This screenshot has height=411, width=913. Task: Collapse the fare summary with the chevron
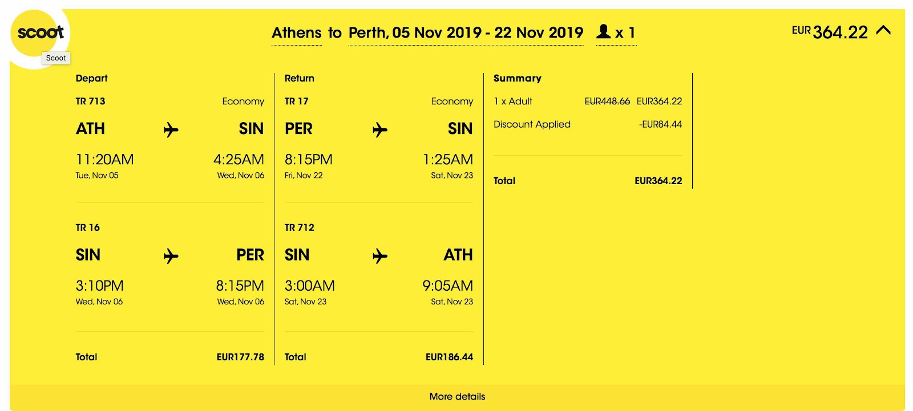click(x=883, y=30)
